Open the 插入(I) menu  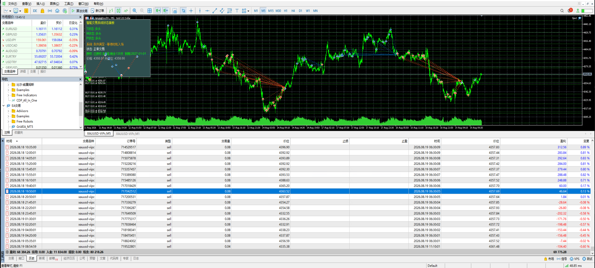[x=40, y=4]
